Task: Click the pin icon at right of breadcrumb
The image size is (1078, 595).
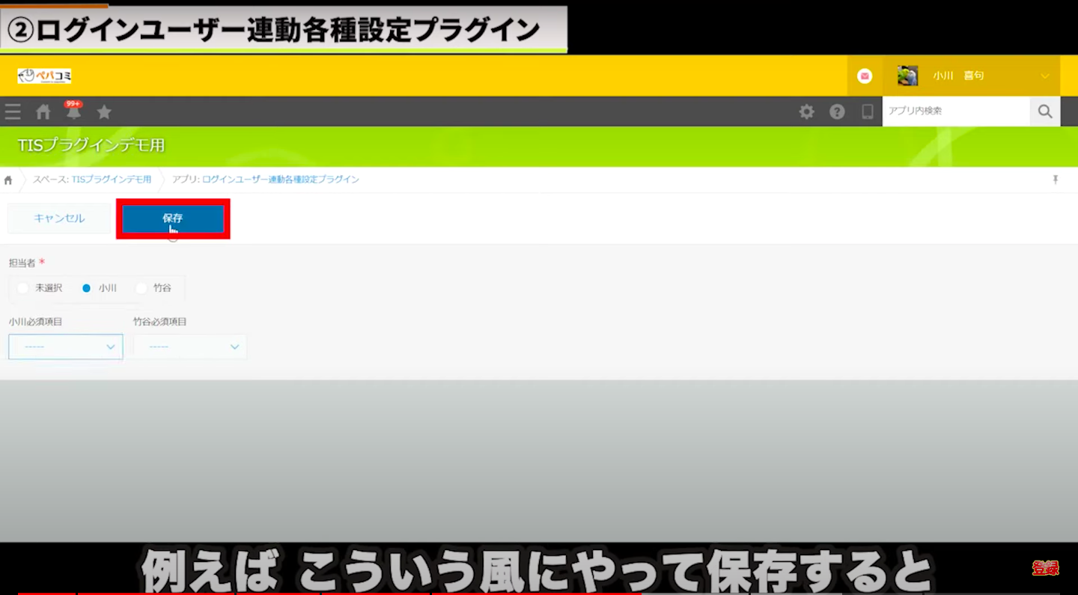Action: (1056, 180)
